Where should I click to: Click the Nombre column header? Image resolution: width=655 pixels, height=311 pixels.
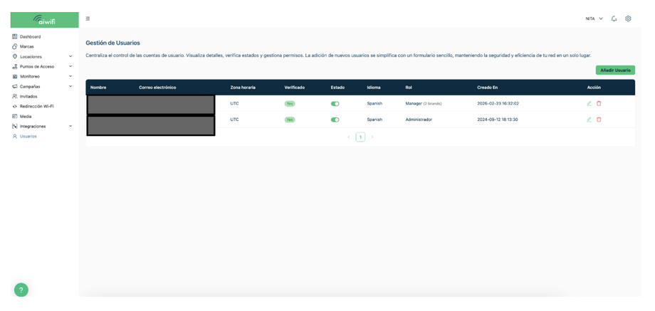98,88
